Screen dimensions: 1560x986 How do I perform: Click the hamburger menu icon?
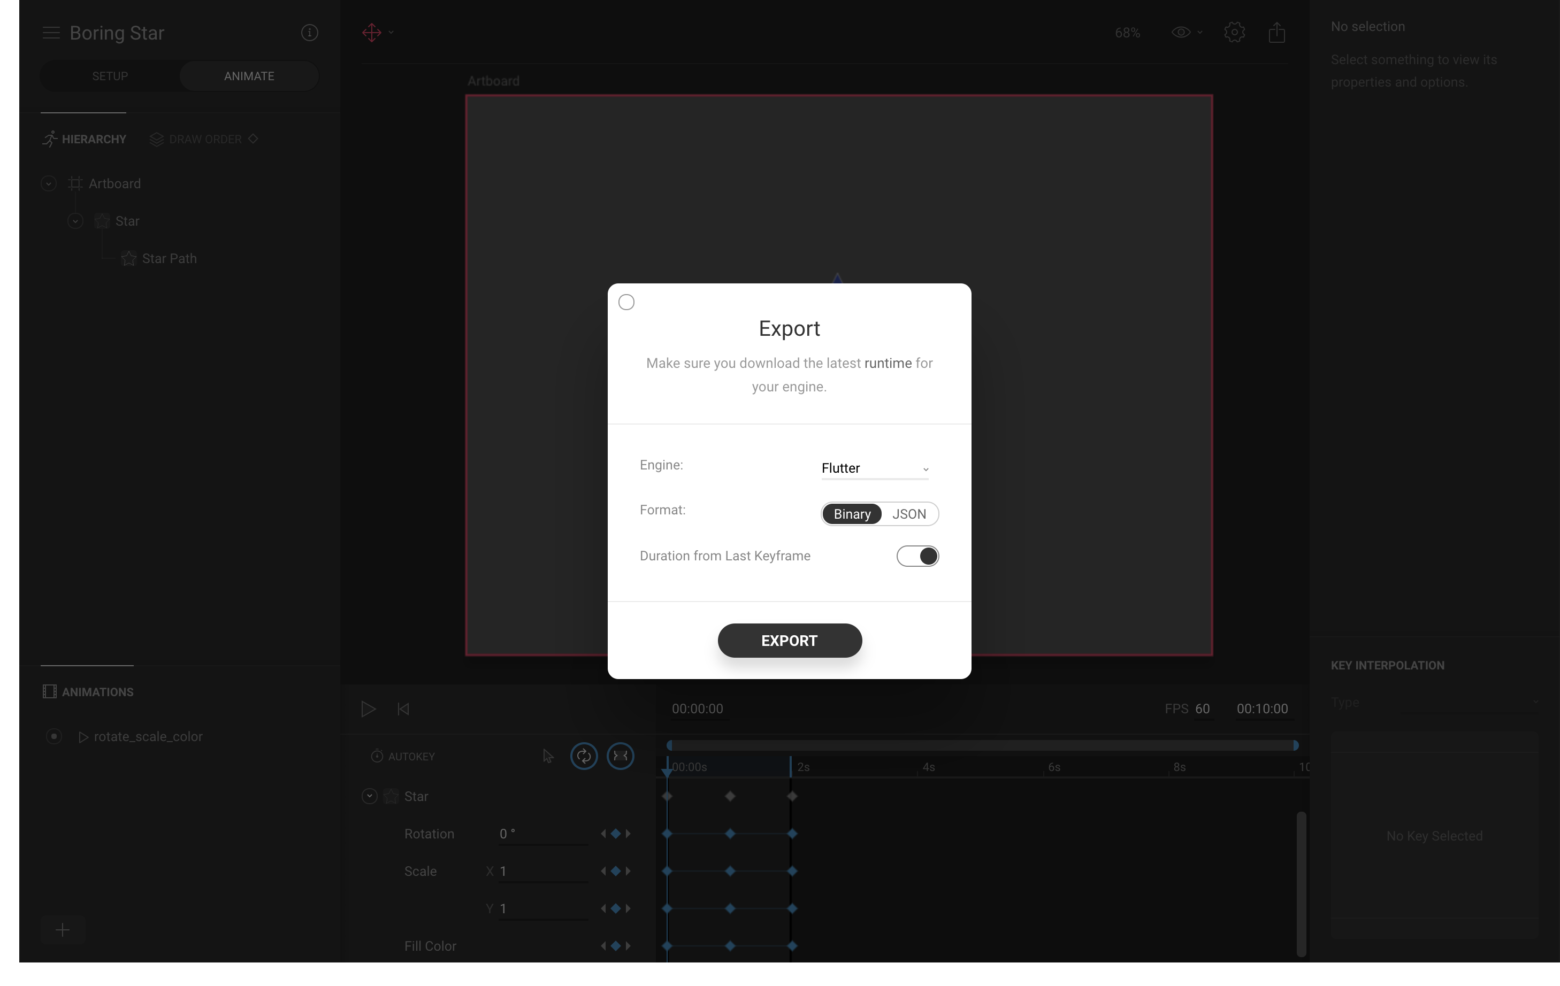click(x=50, y=33)
